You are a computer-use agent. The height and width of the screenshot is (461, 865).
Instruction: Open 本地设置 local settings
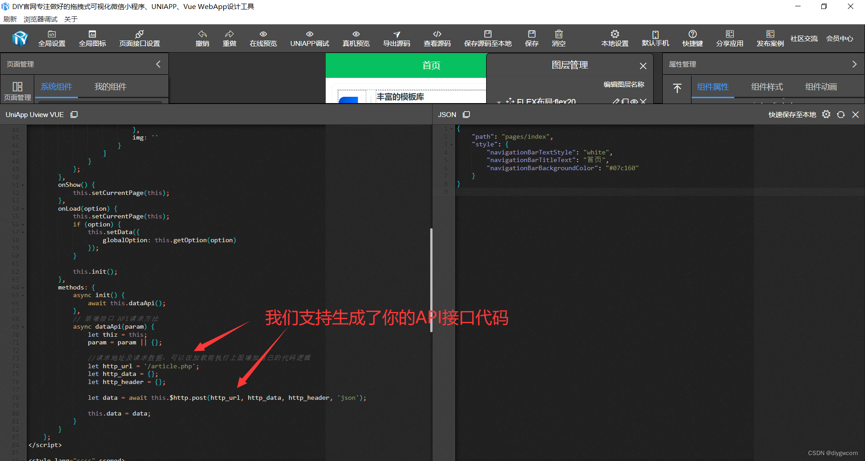pyautogui.click(x=615, y=38)
